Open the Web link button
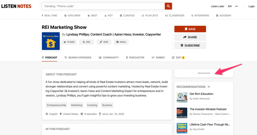 click(x=104, y=42)
